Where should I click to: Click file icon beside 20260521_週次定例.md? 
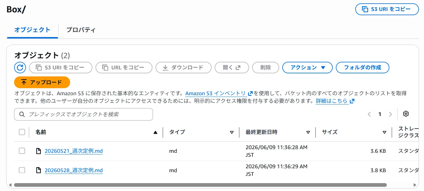tap(38, 151)
